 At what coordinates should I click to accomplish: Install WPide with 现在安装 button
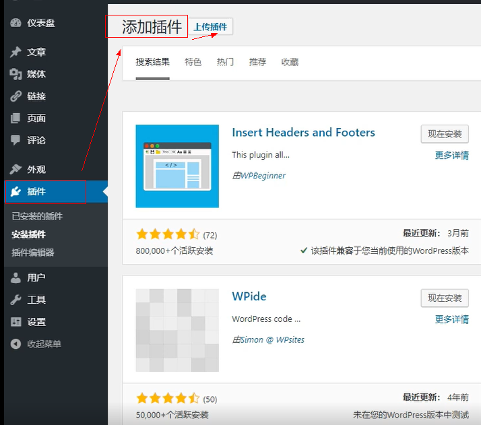(x=445, y=298)
